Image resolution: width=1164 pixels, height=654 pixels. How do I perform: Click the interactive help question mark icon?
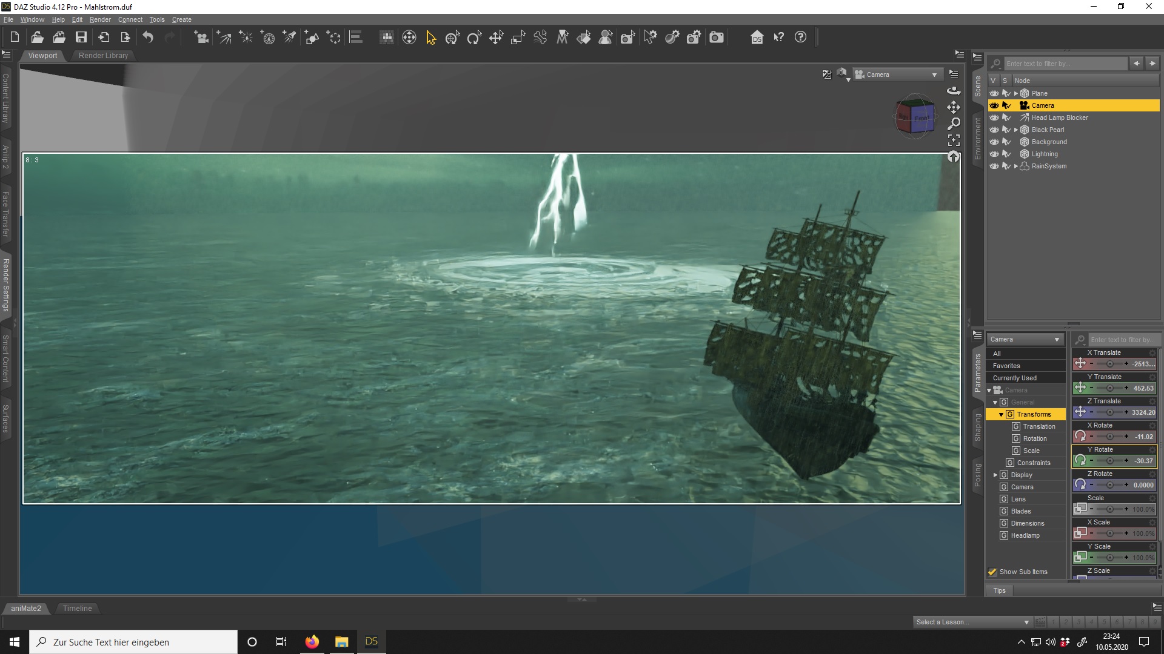[778, 38]
